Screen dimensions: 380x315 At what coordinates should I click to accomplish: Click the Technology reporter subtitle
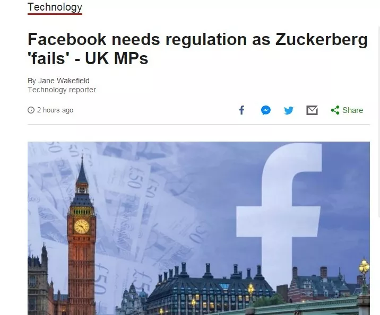[62, 90]
